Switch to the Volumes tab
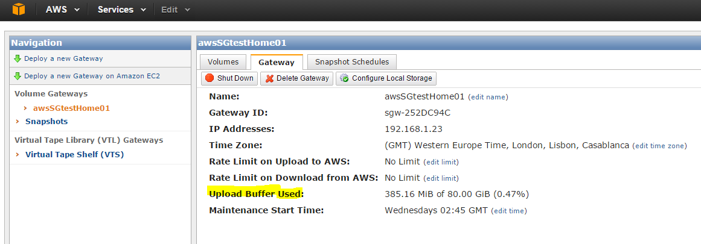This screenshot has width=701, height=244. point(223,62)
